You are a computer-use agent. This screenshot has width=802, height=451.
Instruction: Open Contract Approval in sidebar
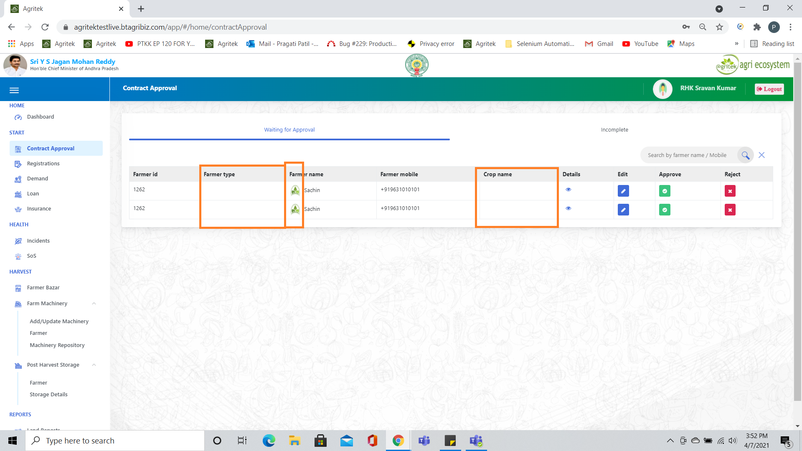click(x=56, y=148)
